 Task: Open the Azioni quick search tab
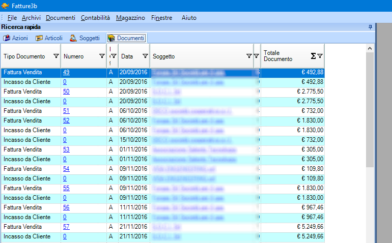(x=16, y=38)
